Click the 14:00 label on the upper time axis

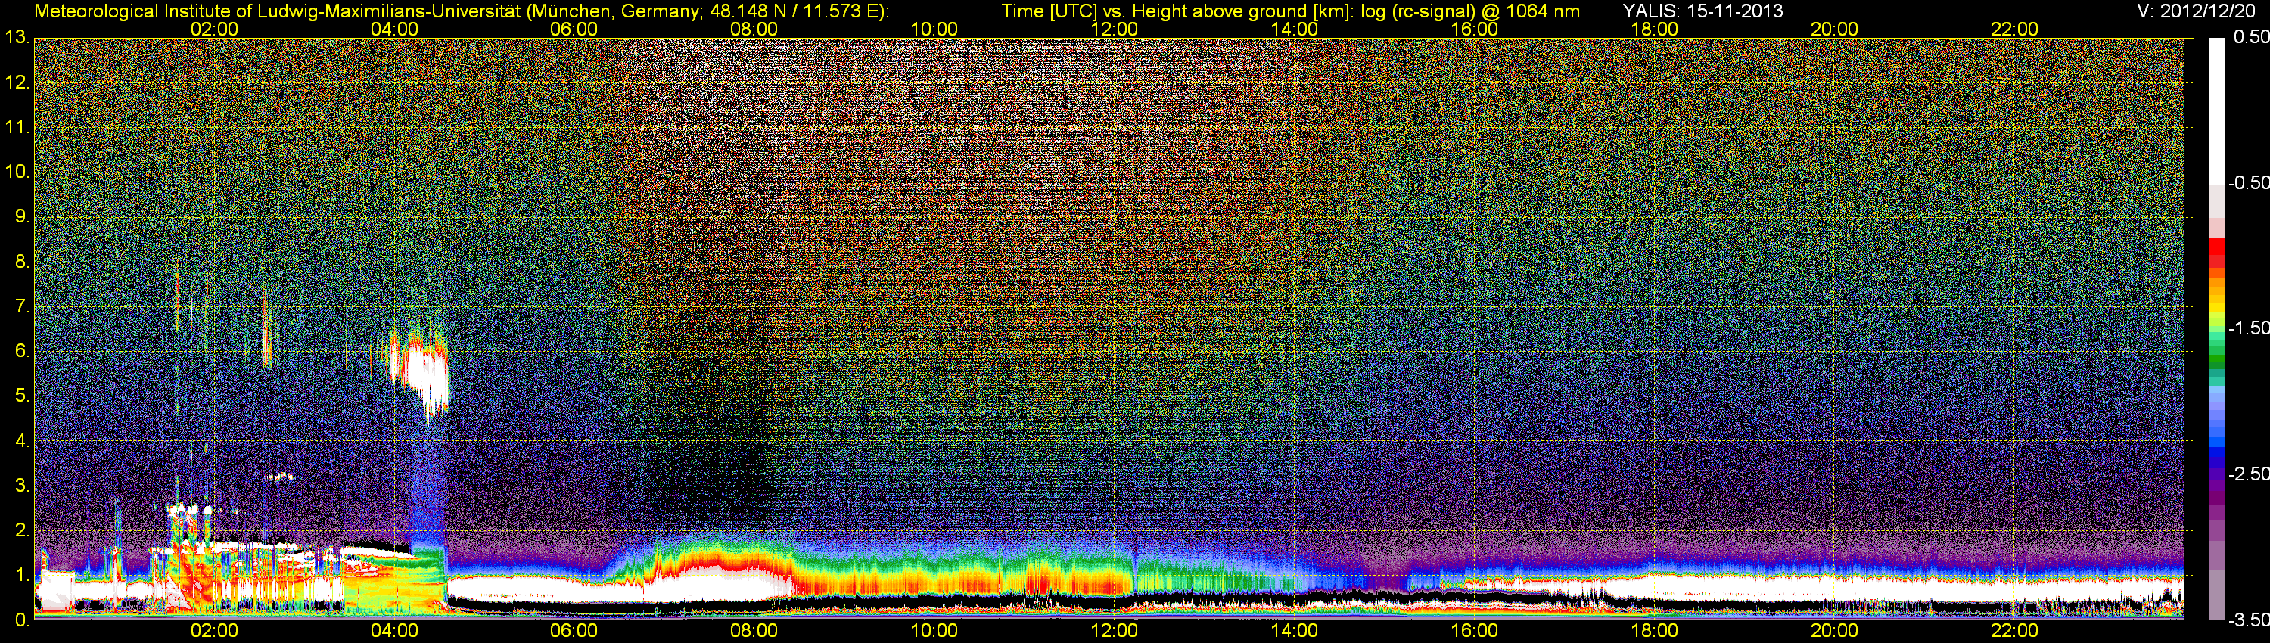point(1295,29)
